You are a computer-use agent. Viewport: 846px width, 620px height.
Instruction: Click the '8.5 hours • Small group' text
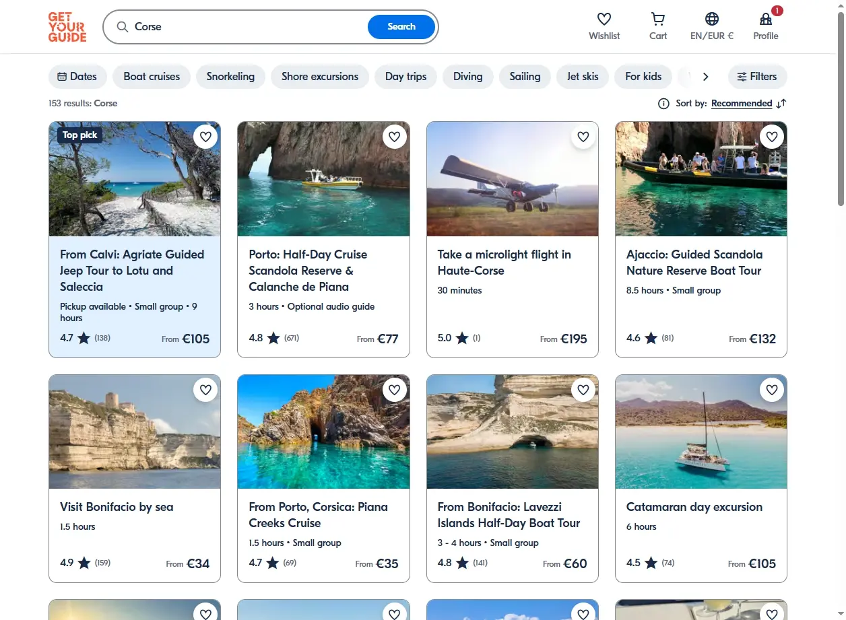(x=674, y=290)
